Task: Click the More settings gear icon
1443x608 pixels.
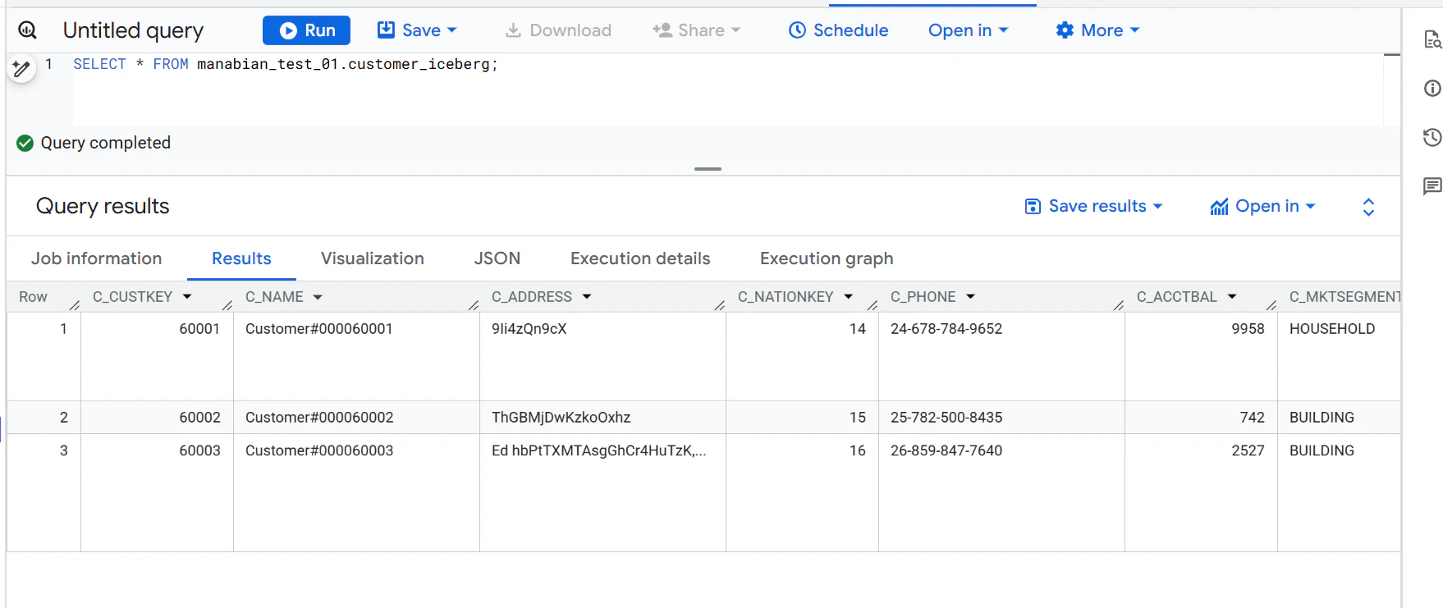Action: (1065, 30)
